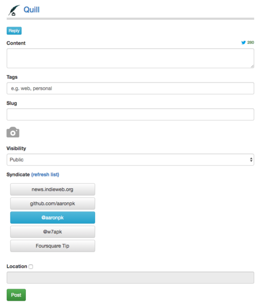Click the disabled Location text field
Screen dimensions: 263x308
[x=130, y=278]
